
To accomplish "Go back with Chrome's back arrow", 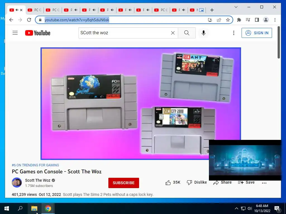I will tap(11, 20).
